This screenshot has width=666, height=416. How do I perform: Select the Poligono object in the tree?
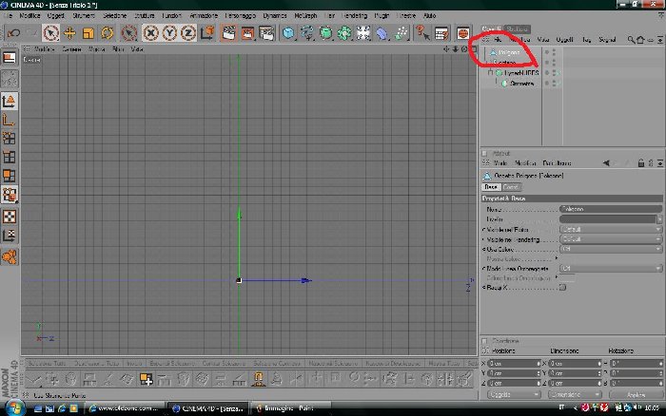click(x=508, y=52)
